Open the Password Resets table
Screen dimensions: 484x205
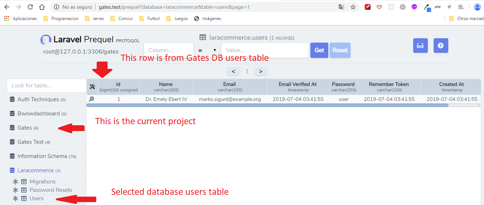[51, 190]
